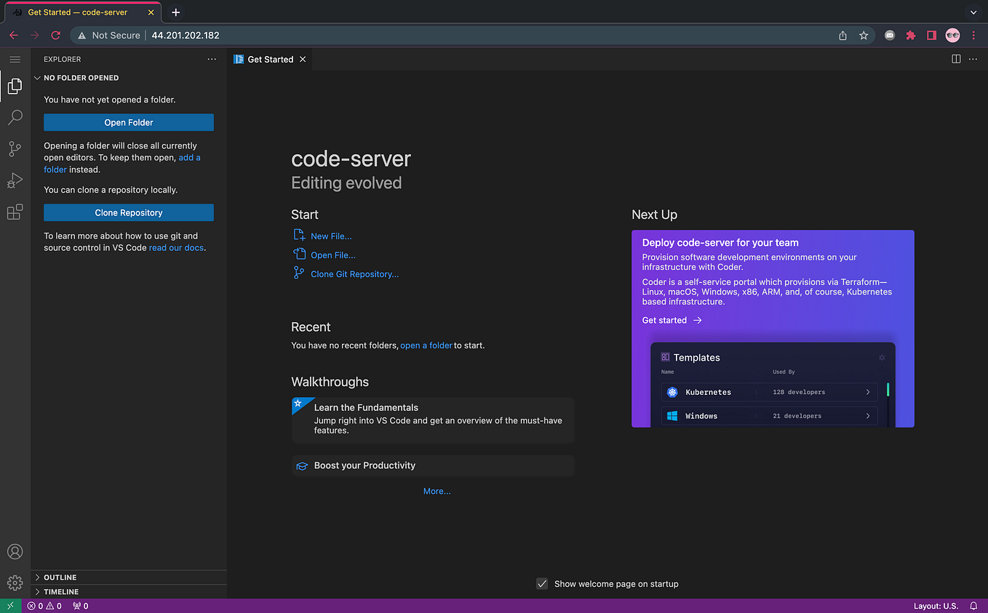Click the forwarded ports indicator
Screen dimensions: 988x613
click(80, 605)
